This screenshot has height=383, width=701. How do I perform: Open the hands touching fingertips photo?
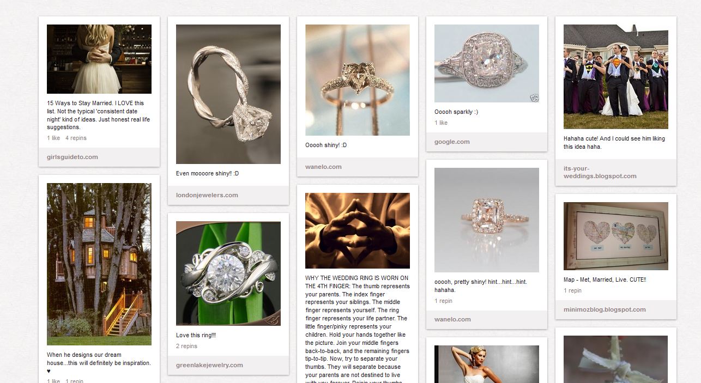[x=358, y=230]
